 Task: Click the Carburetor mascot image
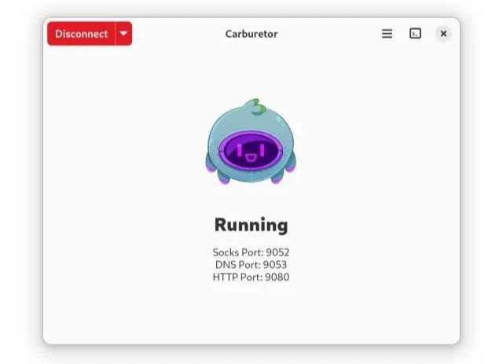251,142
